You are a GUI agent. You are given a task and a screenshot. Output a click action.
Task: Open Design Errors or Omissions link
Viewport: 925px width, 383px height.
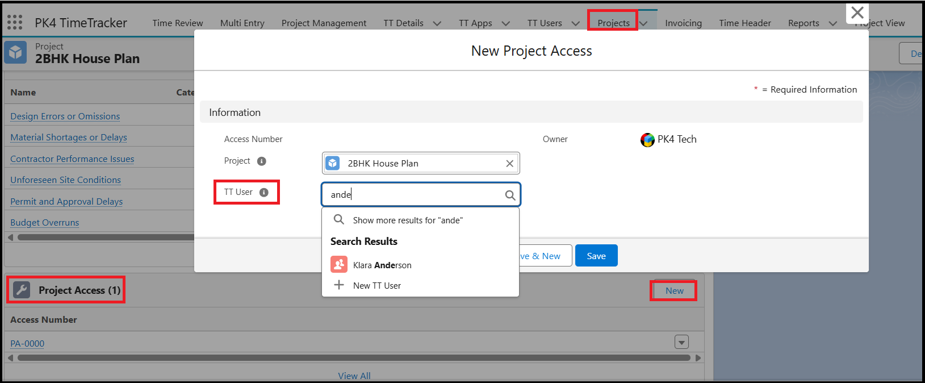(65, 116)
